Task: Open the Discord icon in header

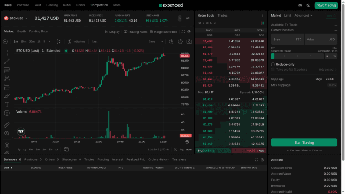Action: tap(300, 5)
